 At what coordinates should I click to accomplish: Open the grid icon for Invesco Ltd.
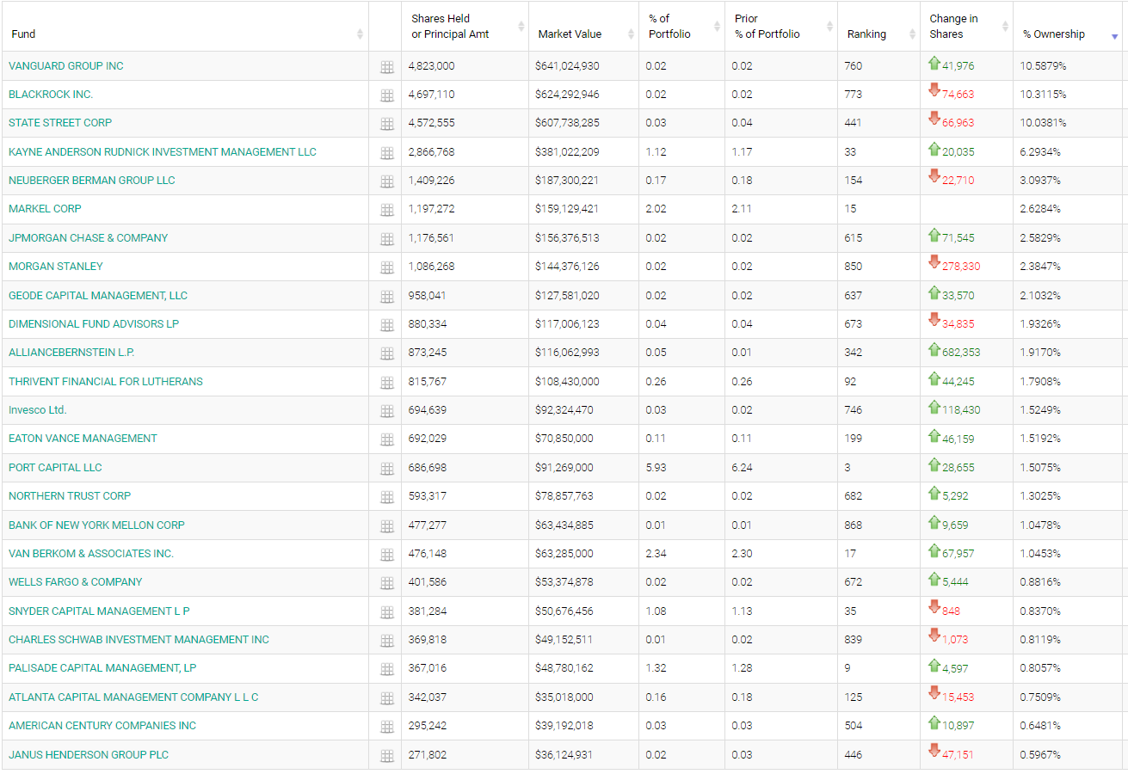[x=387, y=411]
